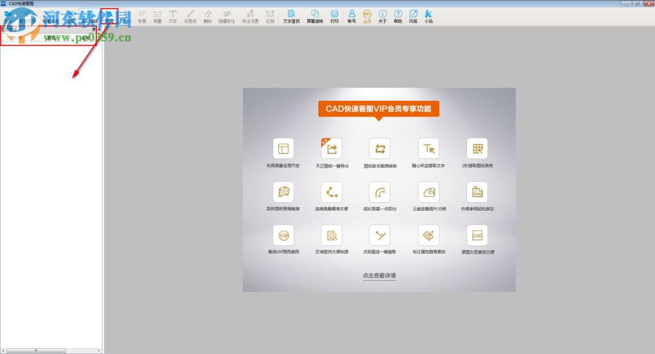Select the 任意线 freehand line tool
Image resolution: width=655 pixels, height=354 pixels.
[x=190, y=17]
